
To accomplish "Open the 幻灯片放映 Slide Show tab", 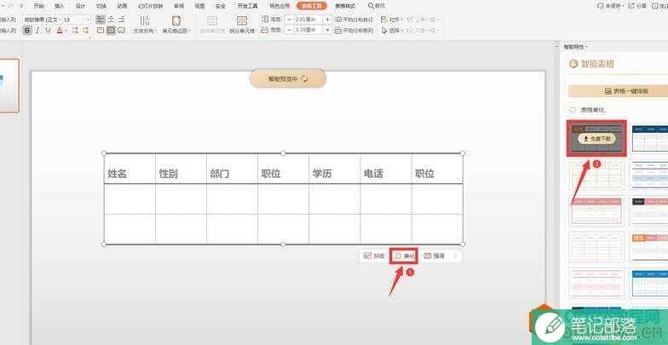I will (x=150, y=6).
